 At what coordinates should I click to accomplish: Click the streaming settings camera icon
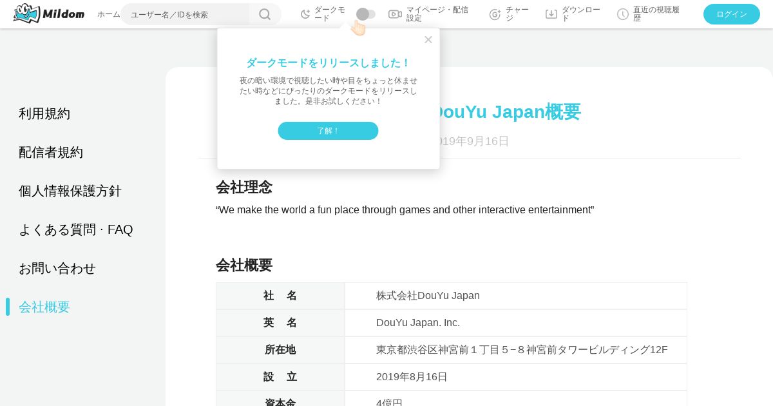[x=395, y=14]
